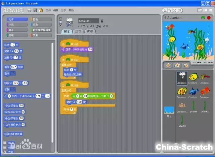Click the save disk icon in the toolbar
The image size is (215, 157).
click(35, 10)
